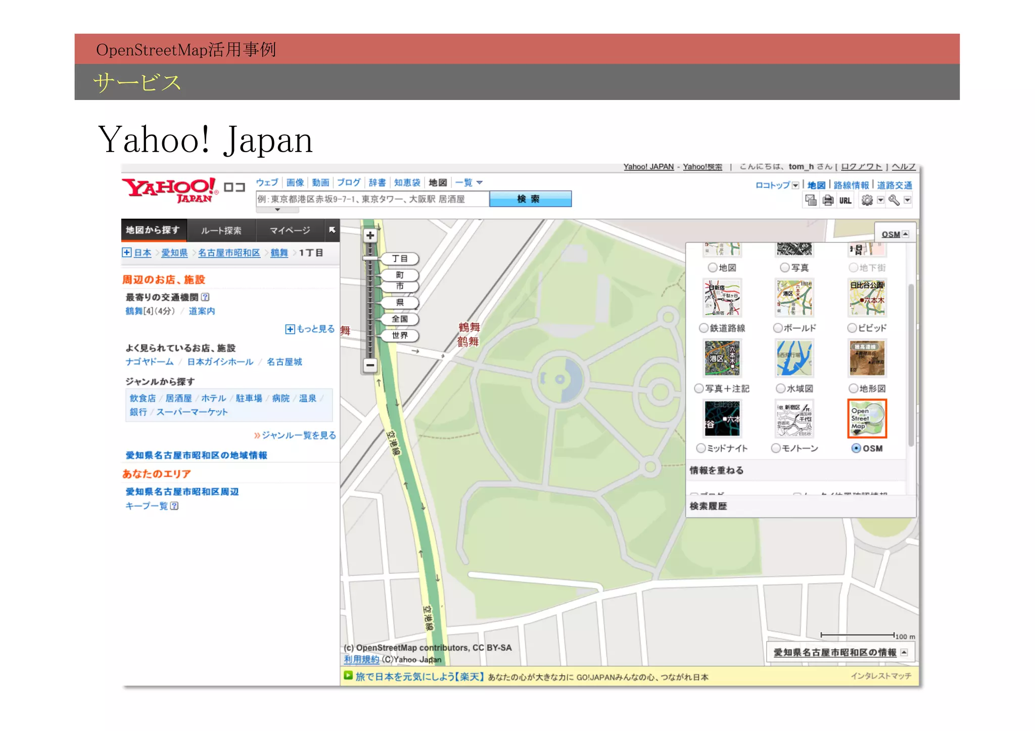Choose the ミッドナイト radio button
This screenshot has height=731, width=1035.
click(701, 448)
